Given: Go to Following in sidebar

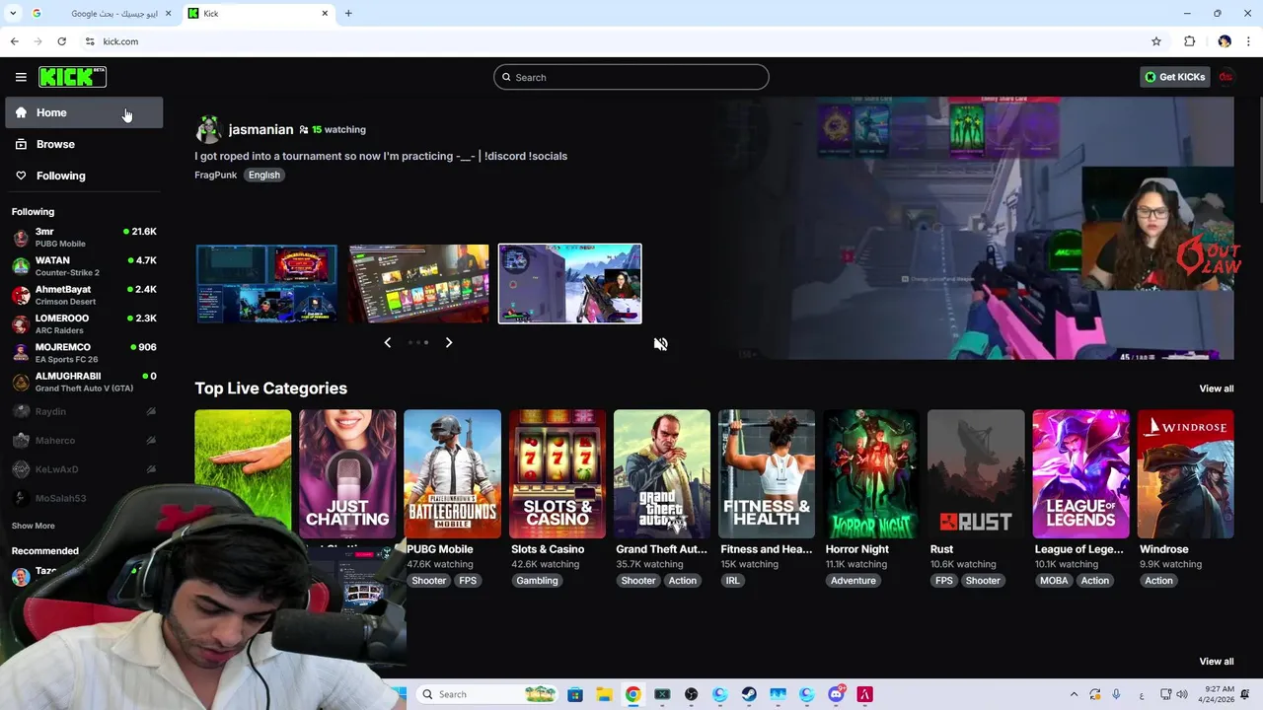Looking at the screenshot, I should tap(84, 176).
